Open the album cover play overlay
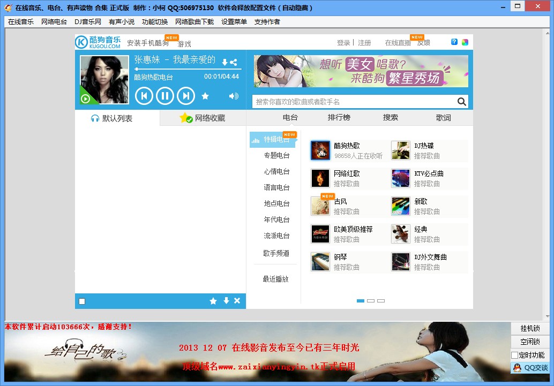Viewport: 554px width, 386px height. (86, 99)
